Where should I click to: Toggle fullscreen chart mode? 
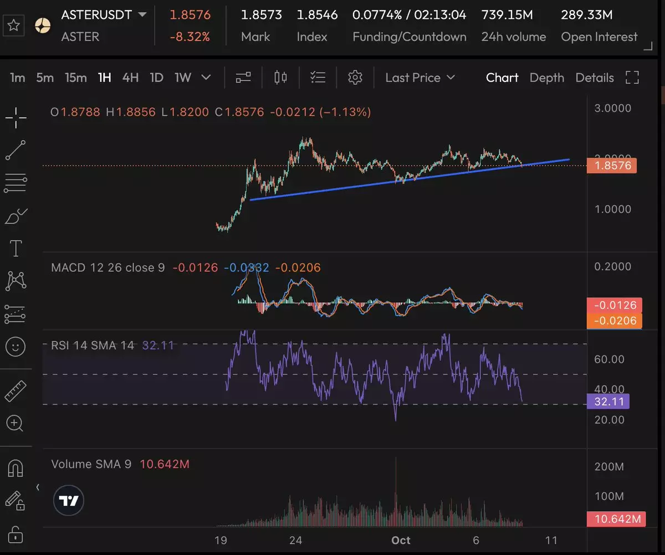632,78
